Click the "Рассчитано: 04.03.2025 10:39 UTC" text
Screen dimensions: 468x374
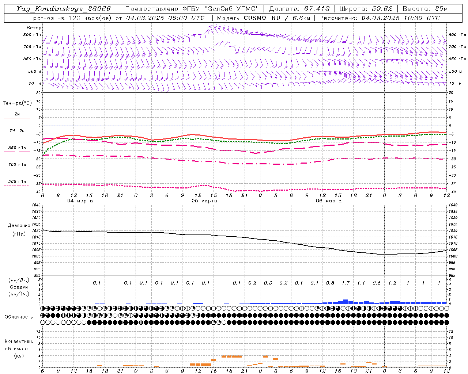point(380,18)
